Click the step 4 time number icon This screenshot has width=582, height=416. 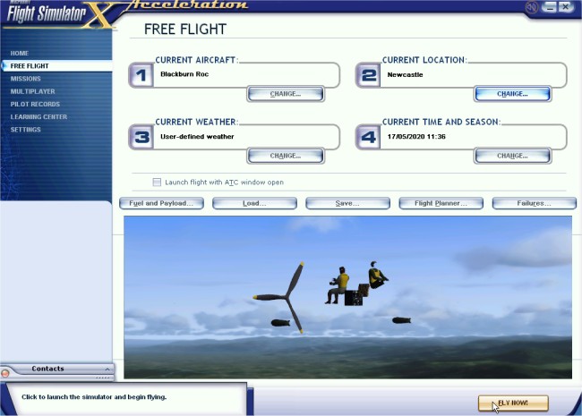click(368, 137)
